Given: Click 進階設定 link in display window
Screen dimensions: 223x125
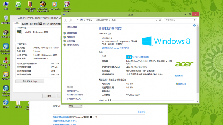Looking at the screenshot, I should tap(141, 112).
